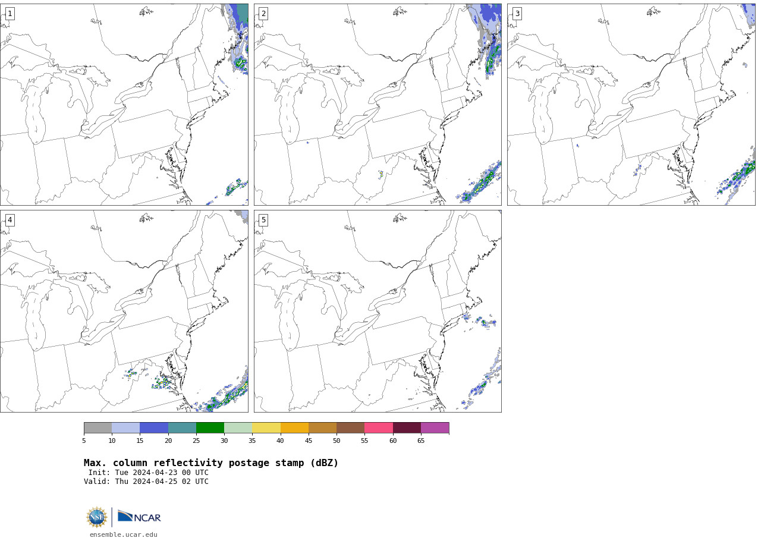Image resolution: width=761 pixels, height=541 pixels.
Task: Click the NCAR logo
Action: [x=139, y=517]
